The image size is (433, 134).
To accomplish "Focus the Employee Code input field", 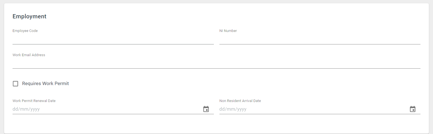I will pos(113,39).
